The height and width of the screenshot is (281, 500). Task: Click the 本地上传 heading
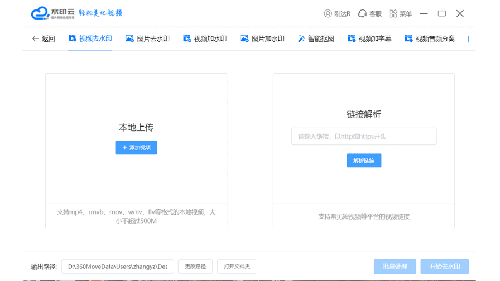[136, 128]
